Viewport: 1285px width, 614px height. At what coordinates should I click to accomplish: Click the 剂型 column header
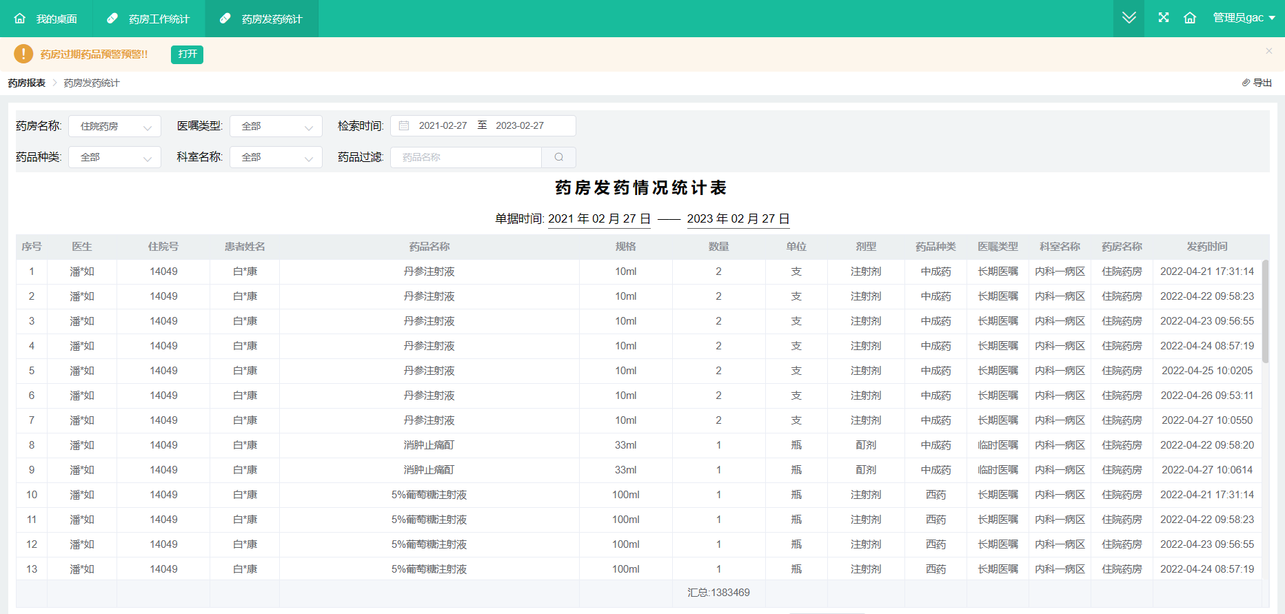[x=866, y=247]
